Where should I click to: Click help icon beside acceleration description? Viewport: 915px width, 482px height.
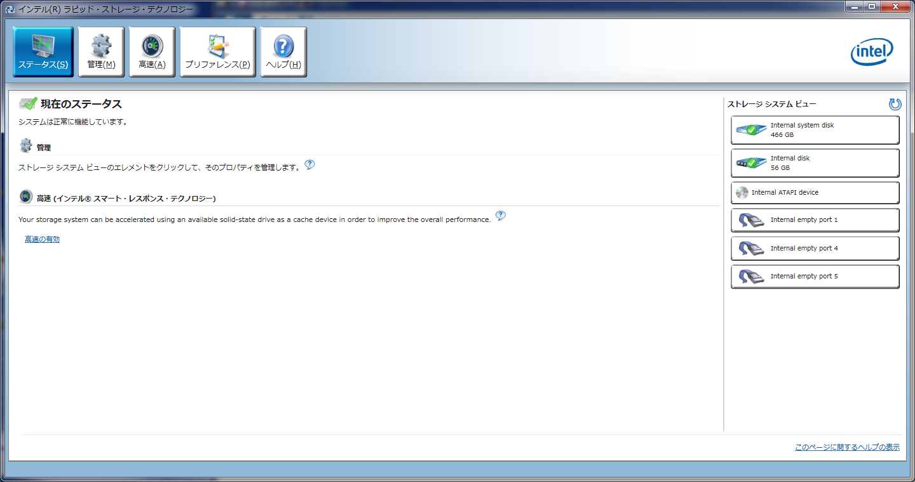pyautogui.click(x=501, y=216)
